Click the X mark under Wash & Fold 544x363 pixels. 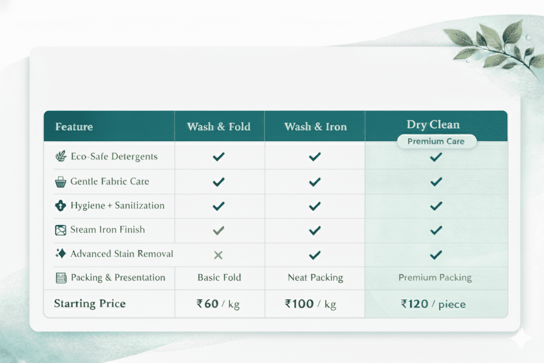pyautogui.click(x=218, y=255)
